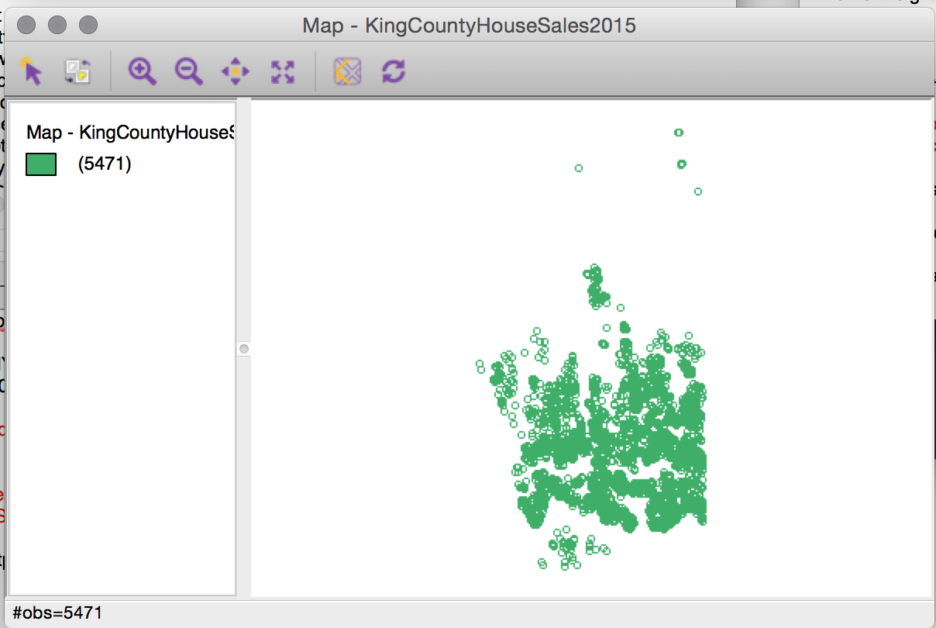The height and width of the screenshot is (628, 936).
Task: Activate the zoom in tool
Action: coord(141,71)
